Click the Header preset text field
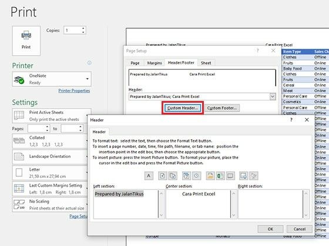The width and height of the screenshot is (329, 246). coord(199,97)
